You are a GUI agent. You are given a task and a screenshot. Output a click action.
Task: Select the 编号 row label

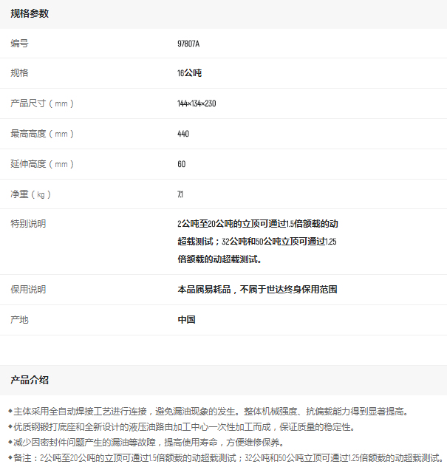(19, 44)
